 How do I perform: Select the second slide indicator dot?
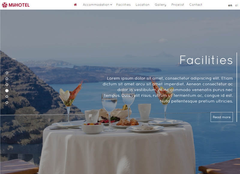coord(7,79)
